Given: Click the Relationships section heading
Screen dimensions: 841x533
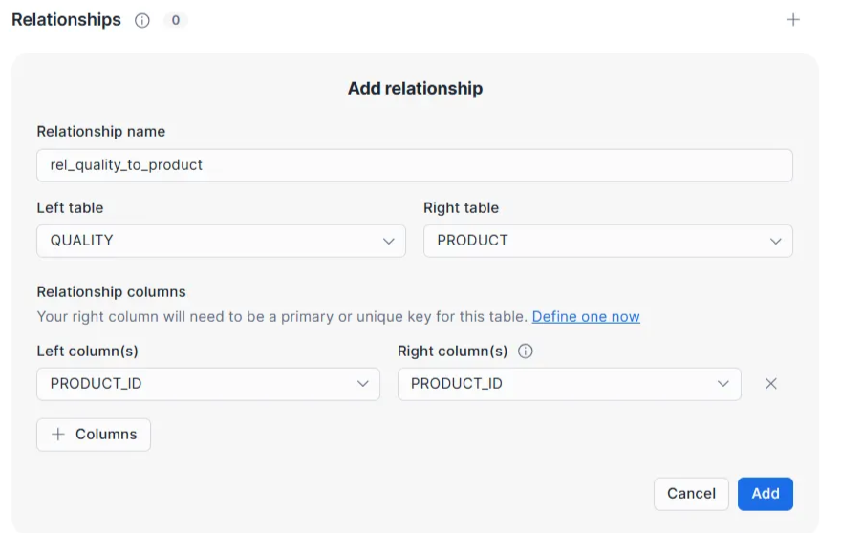Looking at the screenshot, I should point(66,20).
